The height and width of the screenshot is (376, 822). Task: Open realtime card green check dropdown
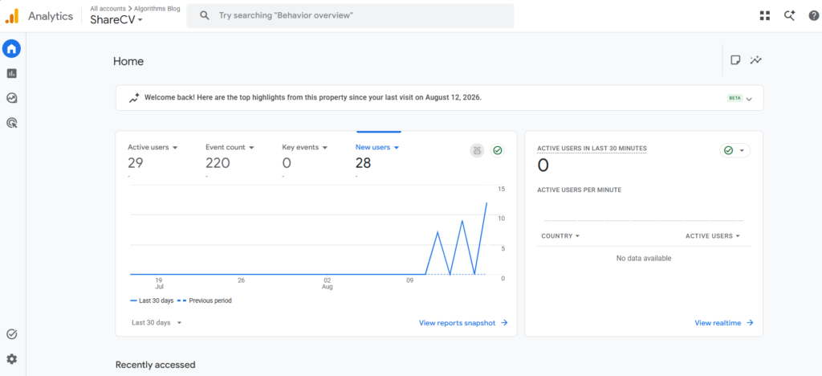coord(735,150)
